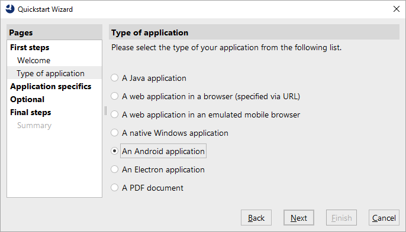The width and height of the screenshot is (406, 232).
Task: Select the Java application radio button
Action: pos(114,78)
